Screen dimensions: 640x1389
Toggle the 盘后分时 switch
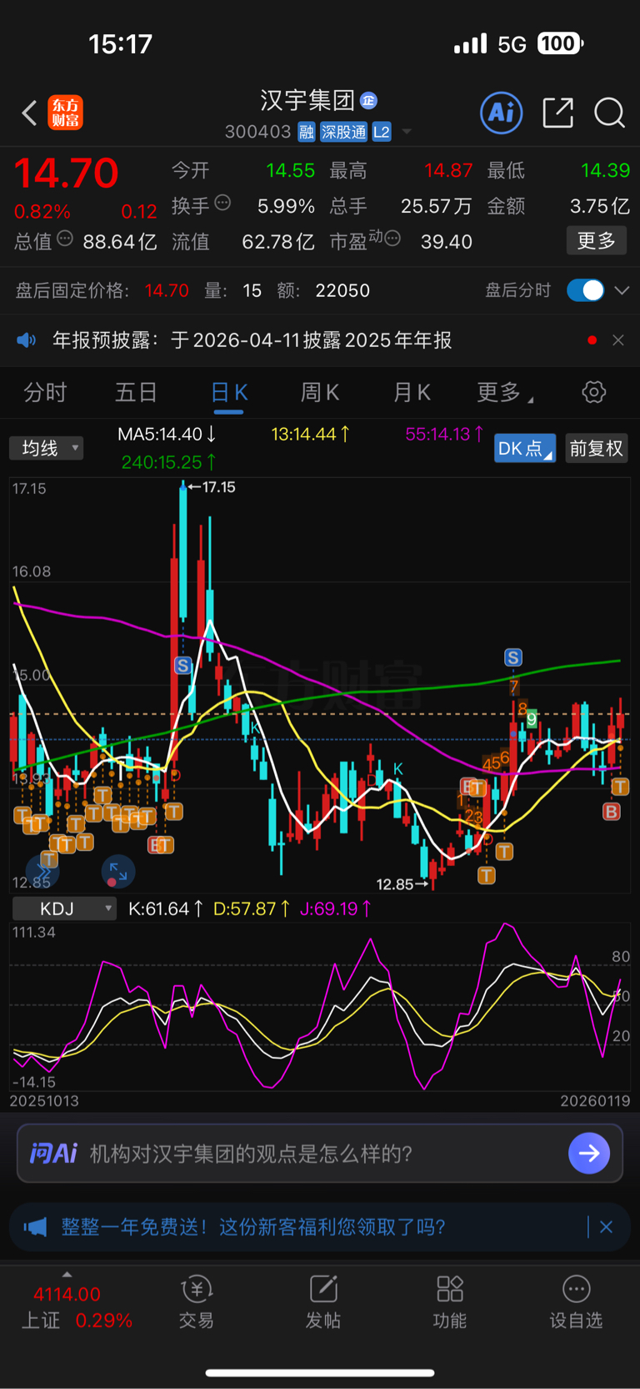tap(585, 290)
